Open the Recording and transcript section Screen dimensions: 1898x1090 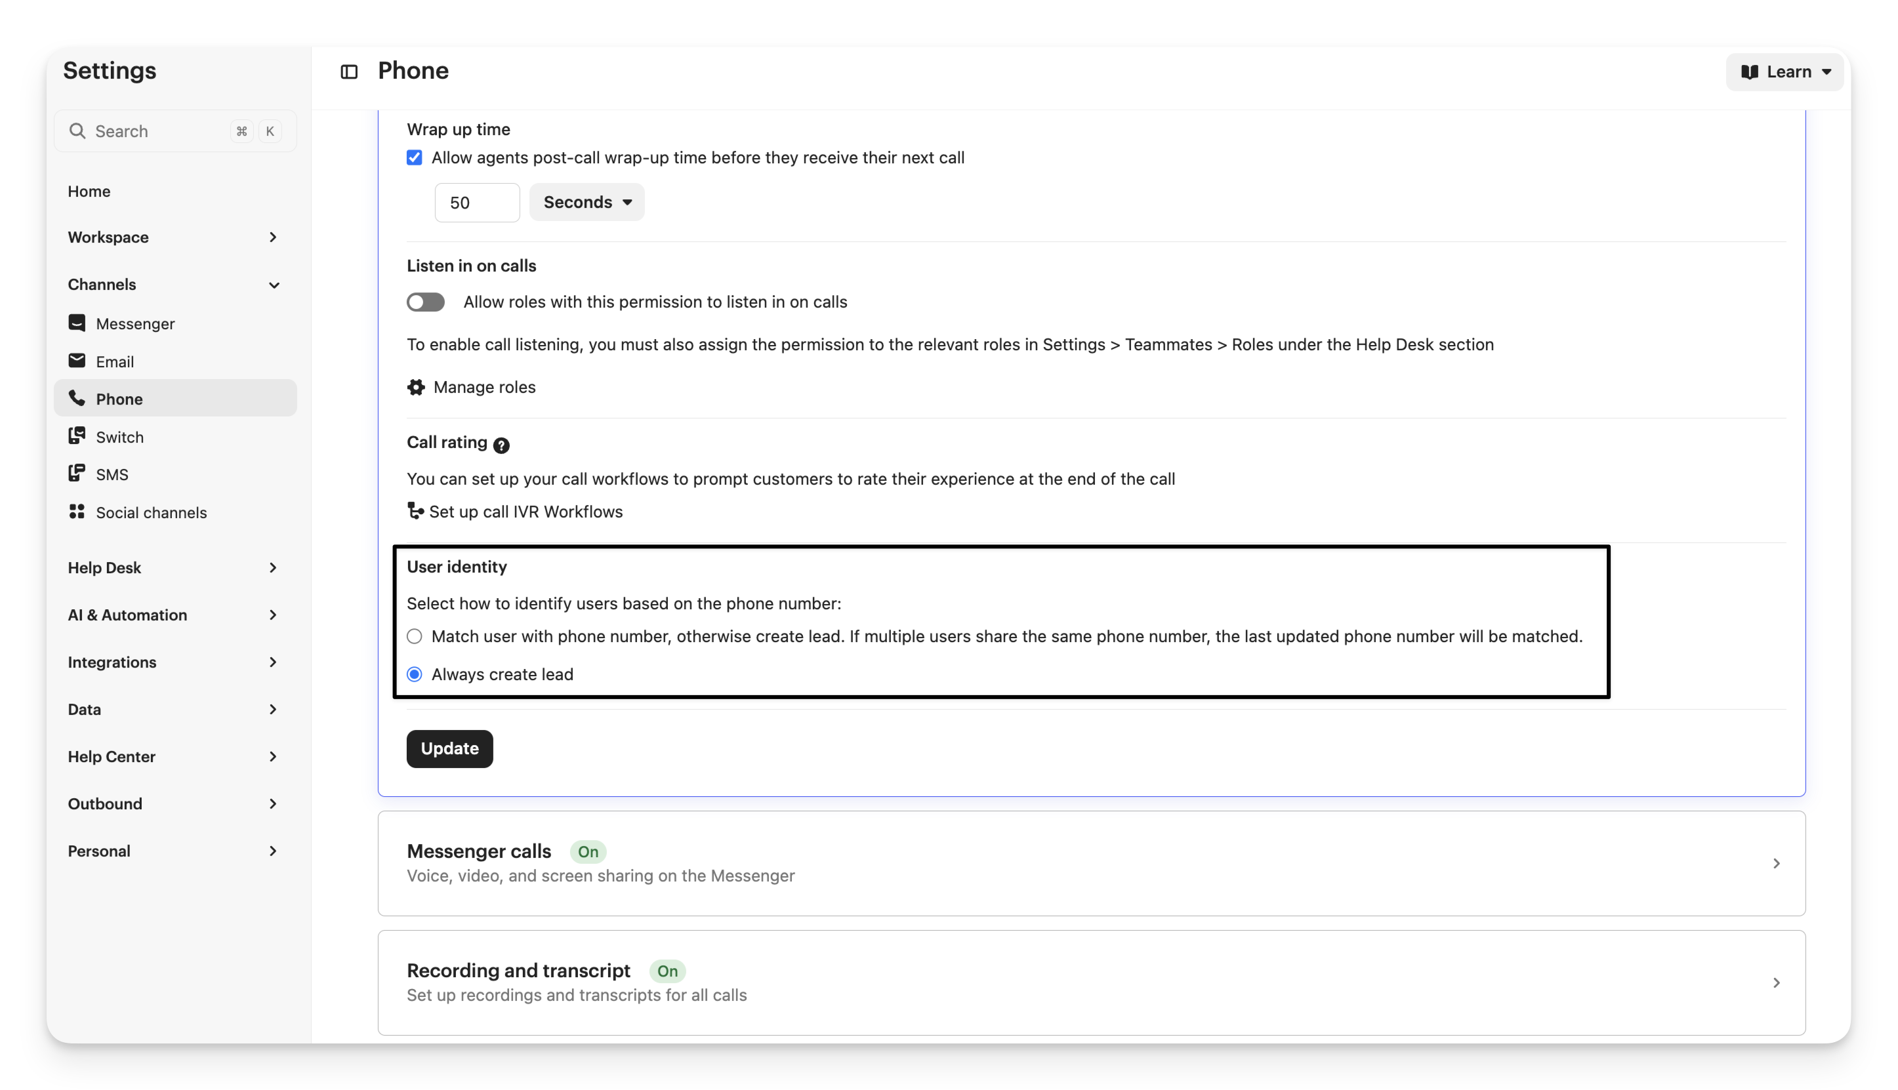click(1091, 982)
